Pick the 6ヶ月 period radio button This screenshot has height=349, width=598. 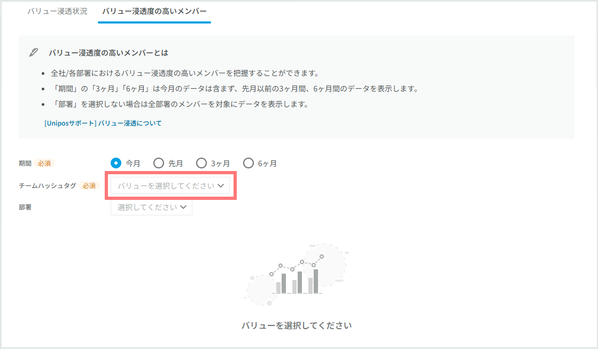click(x=248, y=163)
